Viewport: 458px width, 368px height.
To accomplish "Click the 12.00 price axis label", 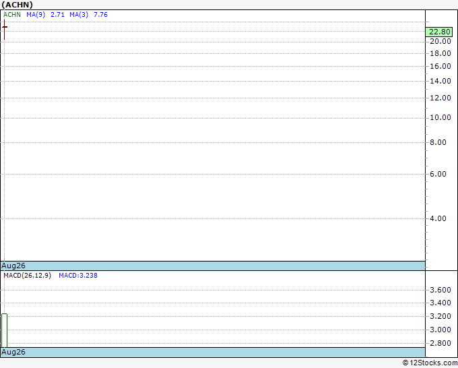I will pos(440,98).
